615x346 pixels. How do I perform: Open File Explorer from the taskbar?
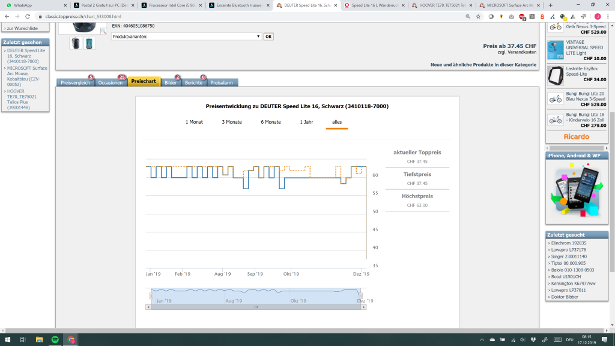38,339
